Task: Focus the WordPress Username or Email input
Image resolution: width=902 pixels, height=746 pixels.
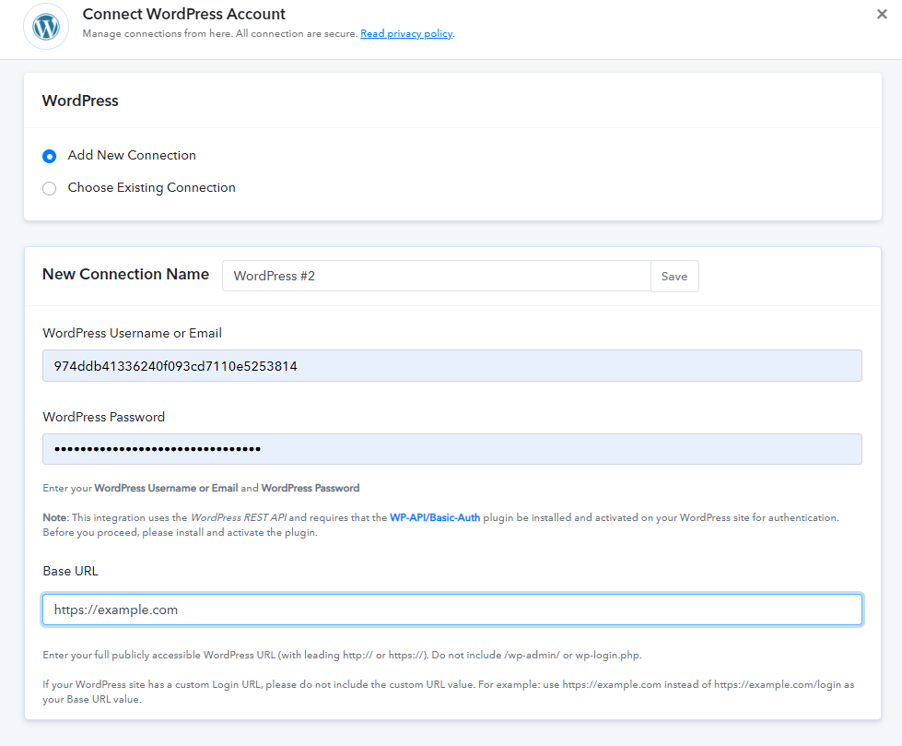Action: [451, 366]
